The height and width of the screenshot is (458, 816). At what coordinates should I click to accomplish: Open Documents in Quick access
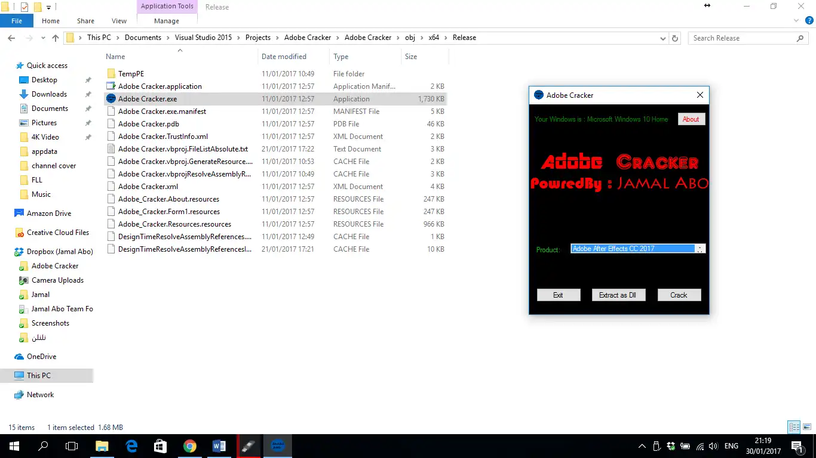pyautogui.click(x=50, y=109)
